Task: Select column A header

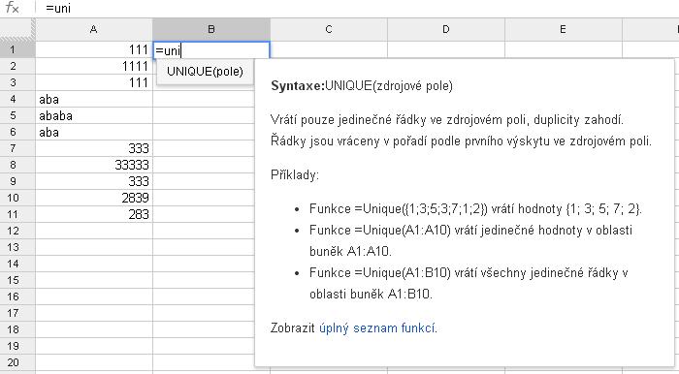Action: (x=94, y=29)
